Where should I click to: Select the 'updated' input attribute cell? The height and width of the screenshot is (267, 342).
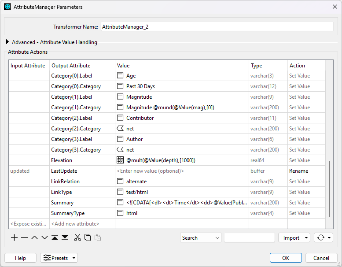(29, 171)
